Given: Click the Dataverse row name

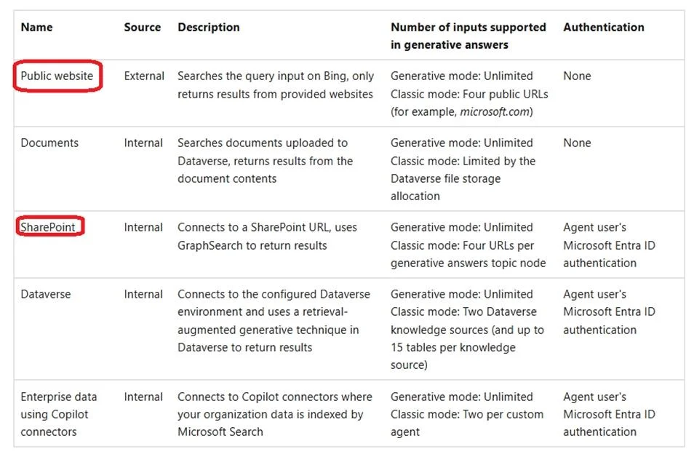Looking at the screenshot, I should (46, 294).
